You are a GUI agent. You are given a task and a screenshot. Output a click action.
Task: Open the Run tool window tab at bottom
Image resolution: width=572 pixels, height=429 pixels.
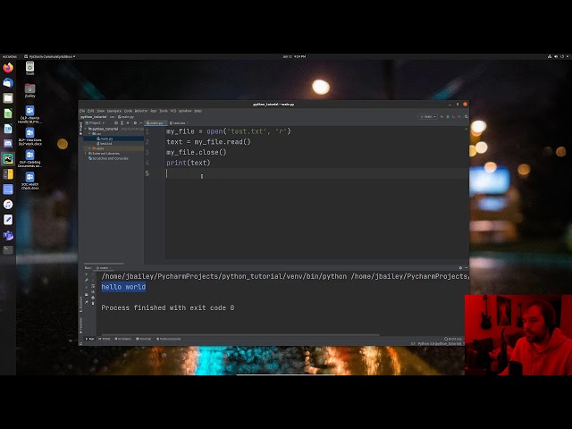point(89,339)
